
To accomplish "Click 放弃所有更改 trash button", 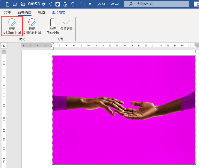I will point(53,26).
